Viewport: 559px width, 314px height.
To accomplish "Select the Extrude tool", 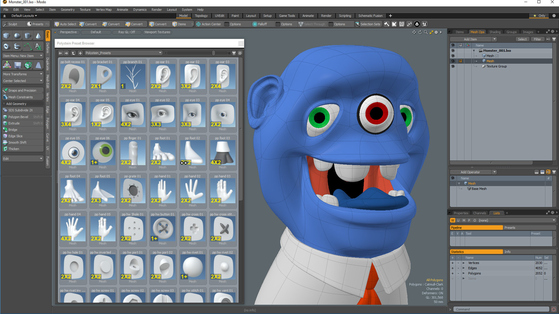I will click(14, 123).
